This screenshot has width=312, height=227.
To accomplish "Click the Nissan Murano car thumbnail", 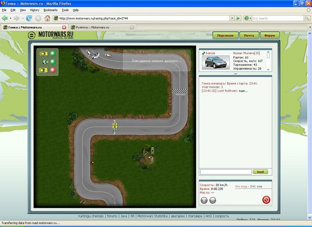I will click(216, 63).
